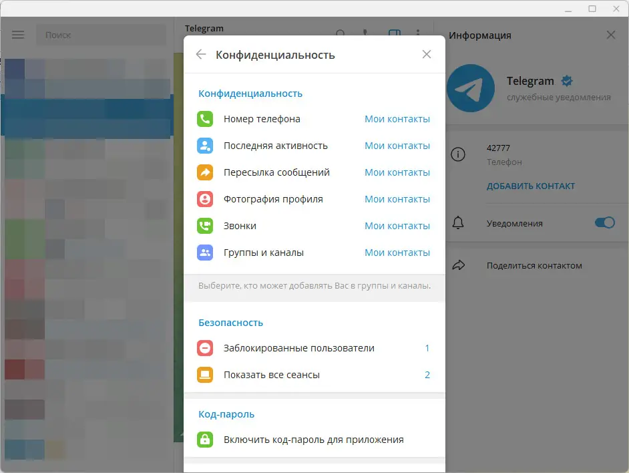Close the Информация panel
Screen dimensions: 629x473
click(x=611, y=35)
